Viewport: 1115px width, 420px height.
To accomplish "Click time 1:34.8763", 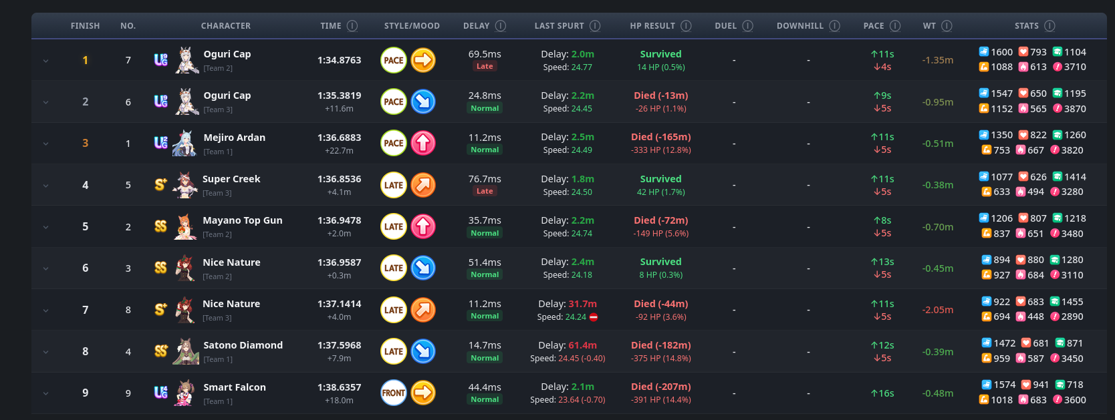I will pos(339,60).
